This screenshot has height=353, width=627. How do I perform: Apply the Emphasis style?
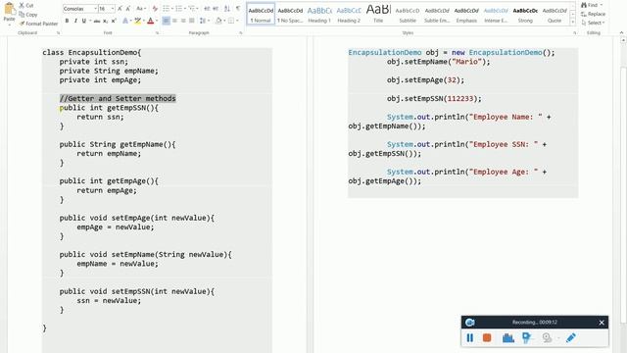466,15
